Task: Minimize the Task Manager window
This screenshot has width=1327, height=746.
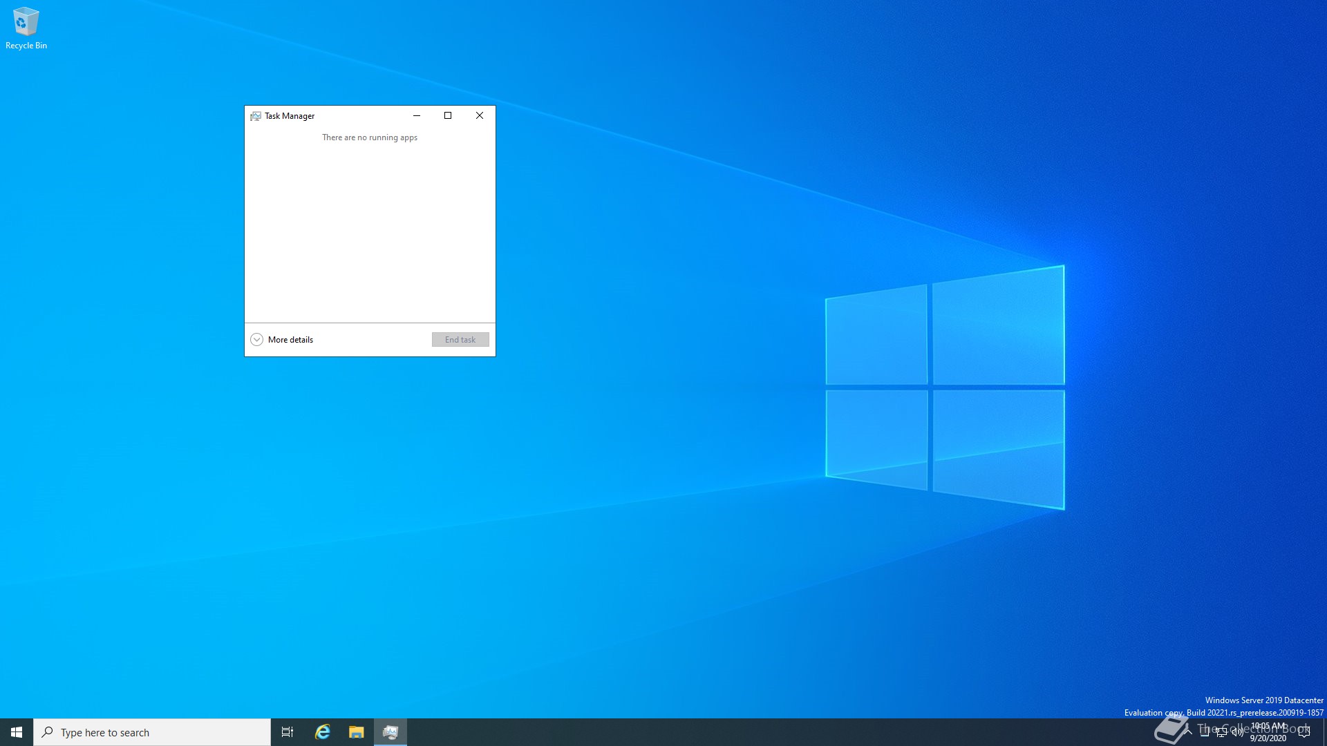Action: point(417,115)
